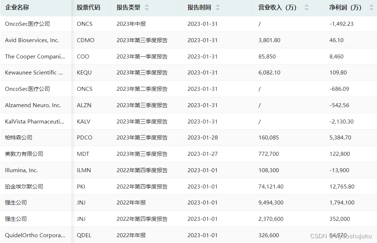Viewport: 377px width, 243px height.
Task: Select QuidelOrtho Corpora... company name
Action: click(x=35, y=235)
